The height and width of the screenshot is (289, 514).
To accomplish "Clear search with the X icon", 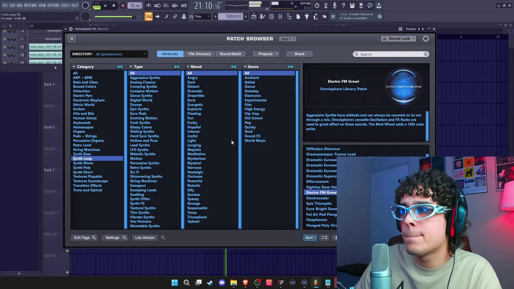I will 426,54.
